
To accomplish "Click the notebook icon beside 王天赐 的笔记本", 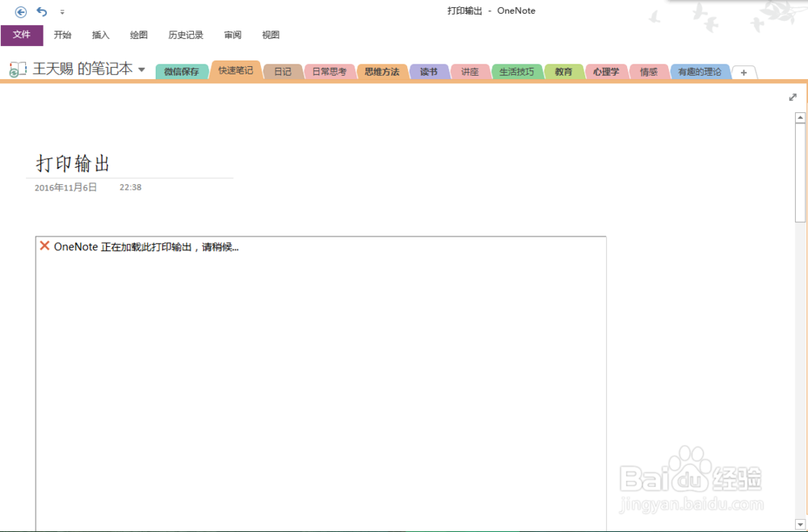I will pos(18,69).
